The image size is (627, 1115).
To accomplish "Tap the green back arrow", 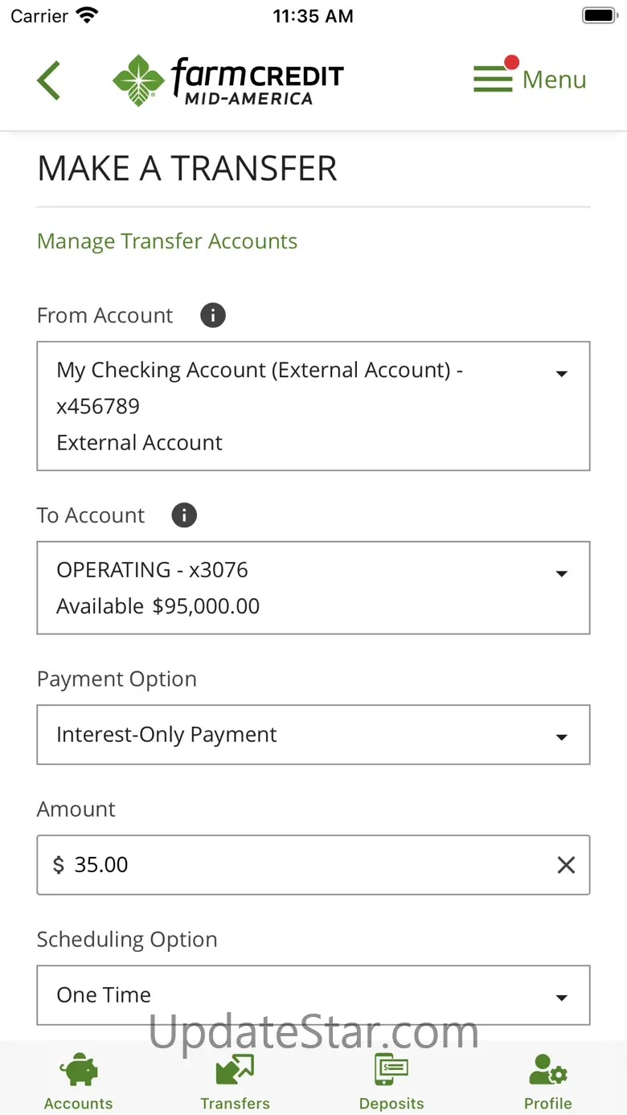I will (49, 80).
